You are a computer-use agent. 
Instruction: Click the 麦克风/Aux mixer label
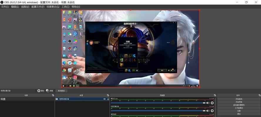coord(114,99)
